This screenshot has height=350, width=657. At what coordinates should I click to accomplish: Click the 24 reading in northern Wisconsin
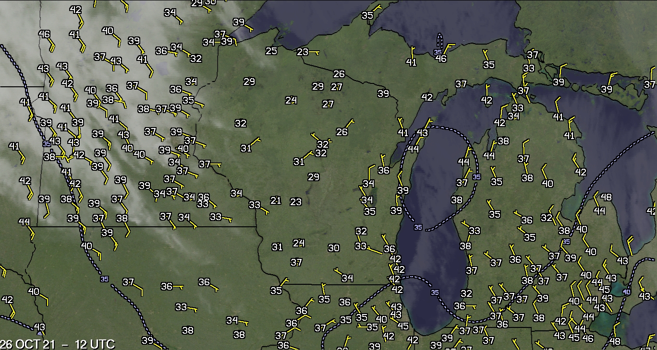click(291, 100)
